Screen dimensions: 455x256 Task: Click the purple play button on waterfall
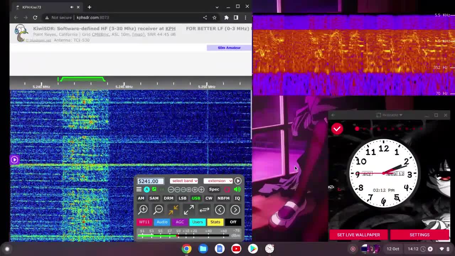(14, 160)
